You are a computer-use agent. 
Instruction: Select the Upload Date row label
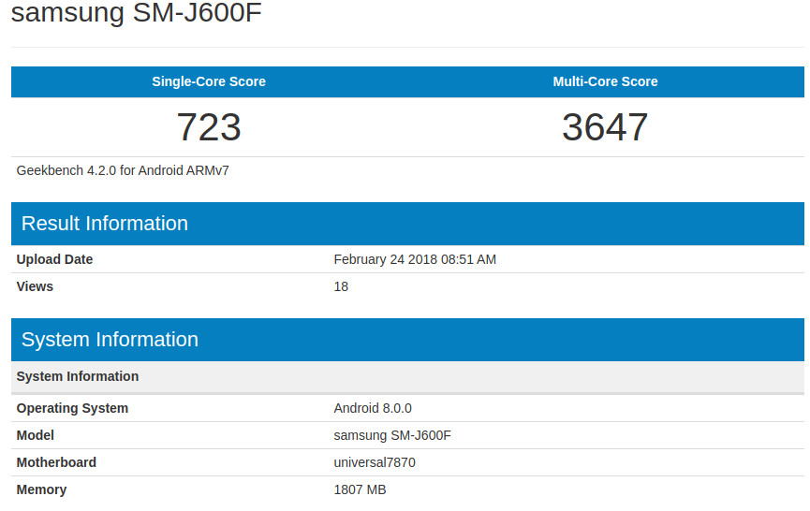tap(54, 259)
